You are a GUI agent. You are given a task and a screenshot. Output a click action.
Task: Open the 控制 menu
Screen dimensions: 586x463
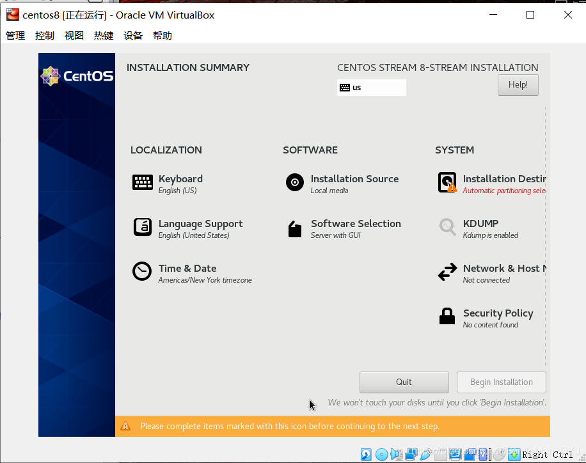[x=45, y=36]
